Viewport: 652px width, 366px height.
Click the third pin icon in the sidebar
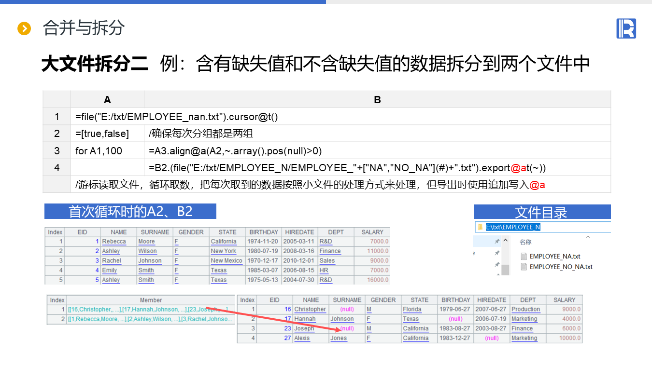(x=497, y=265)
